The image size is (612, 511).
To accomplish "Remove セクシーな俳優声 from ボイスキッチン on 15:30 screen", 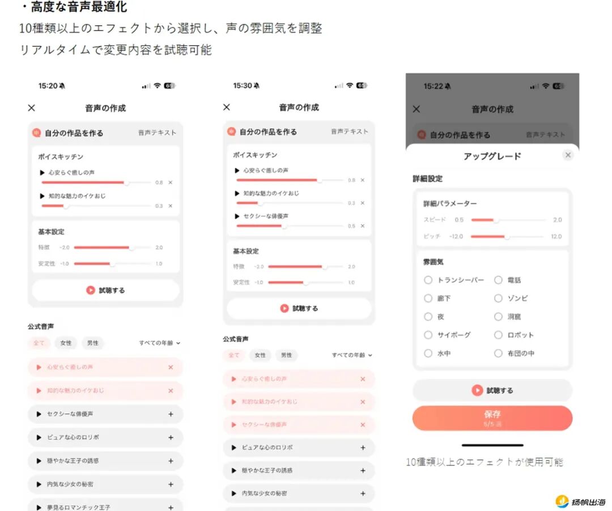I will pos(363,226).
